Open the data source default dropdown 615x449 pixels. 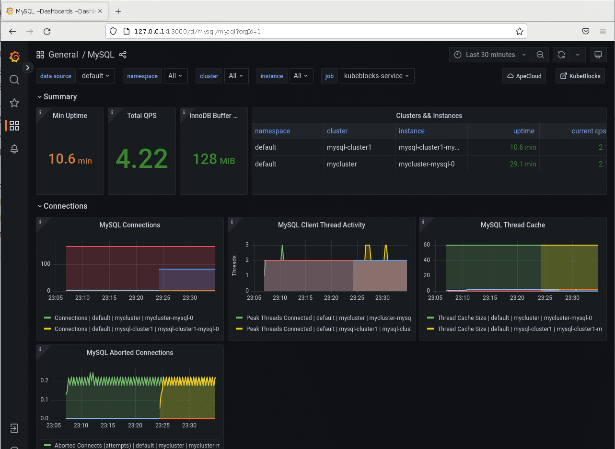pos(96,76)
